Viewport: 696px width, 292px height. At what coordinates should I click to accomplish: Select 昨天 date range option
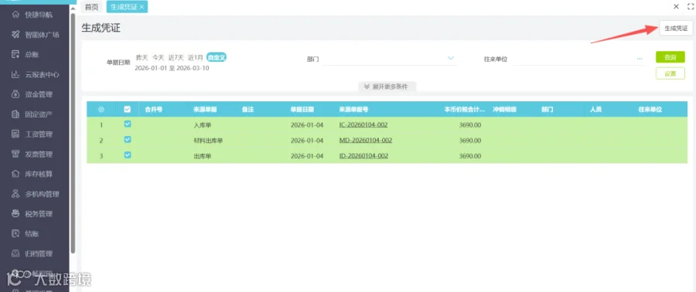coord(142,58)
